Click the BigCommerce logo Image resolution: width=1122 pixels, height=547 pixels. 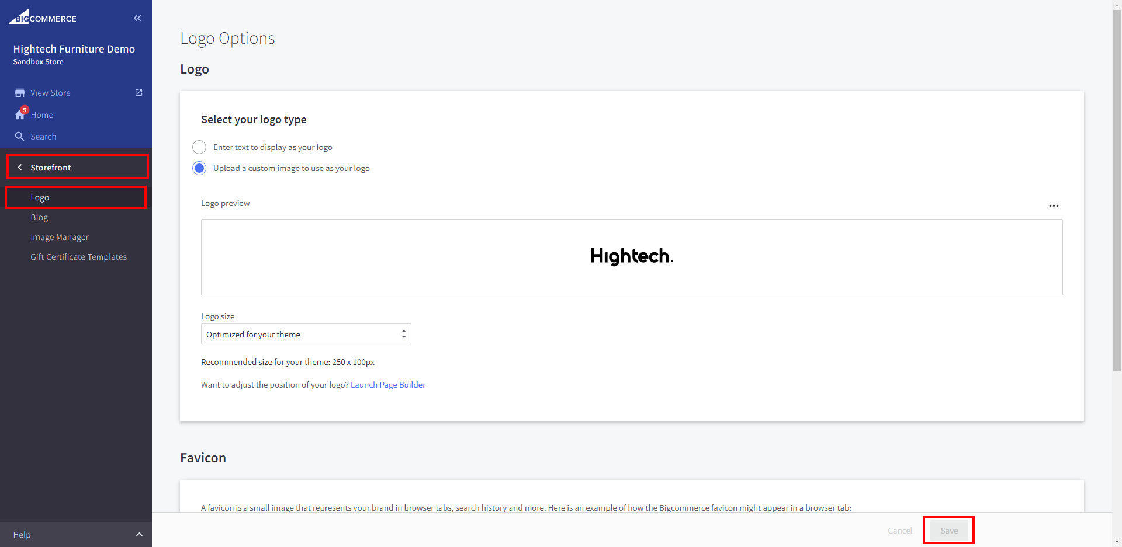tap(43, 18)
